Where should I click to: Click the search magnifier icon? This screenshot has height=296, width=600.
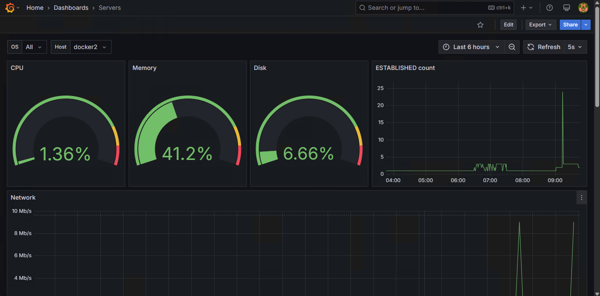(362, 8)
